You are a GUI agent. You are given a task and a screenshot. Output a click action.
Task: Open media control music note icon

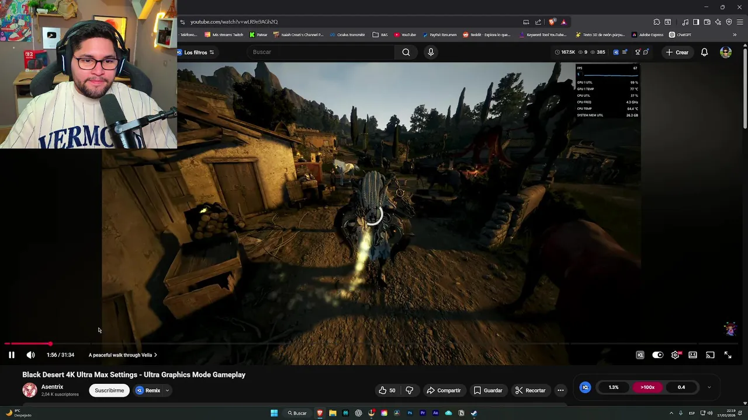(x=685, y=22)
